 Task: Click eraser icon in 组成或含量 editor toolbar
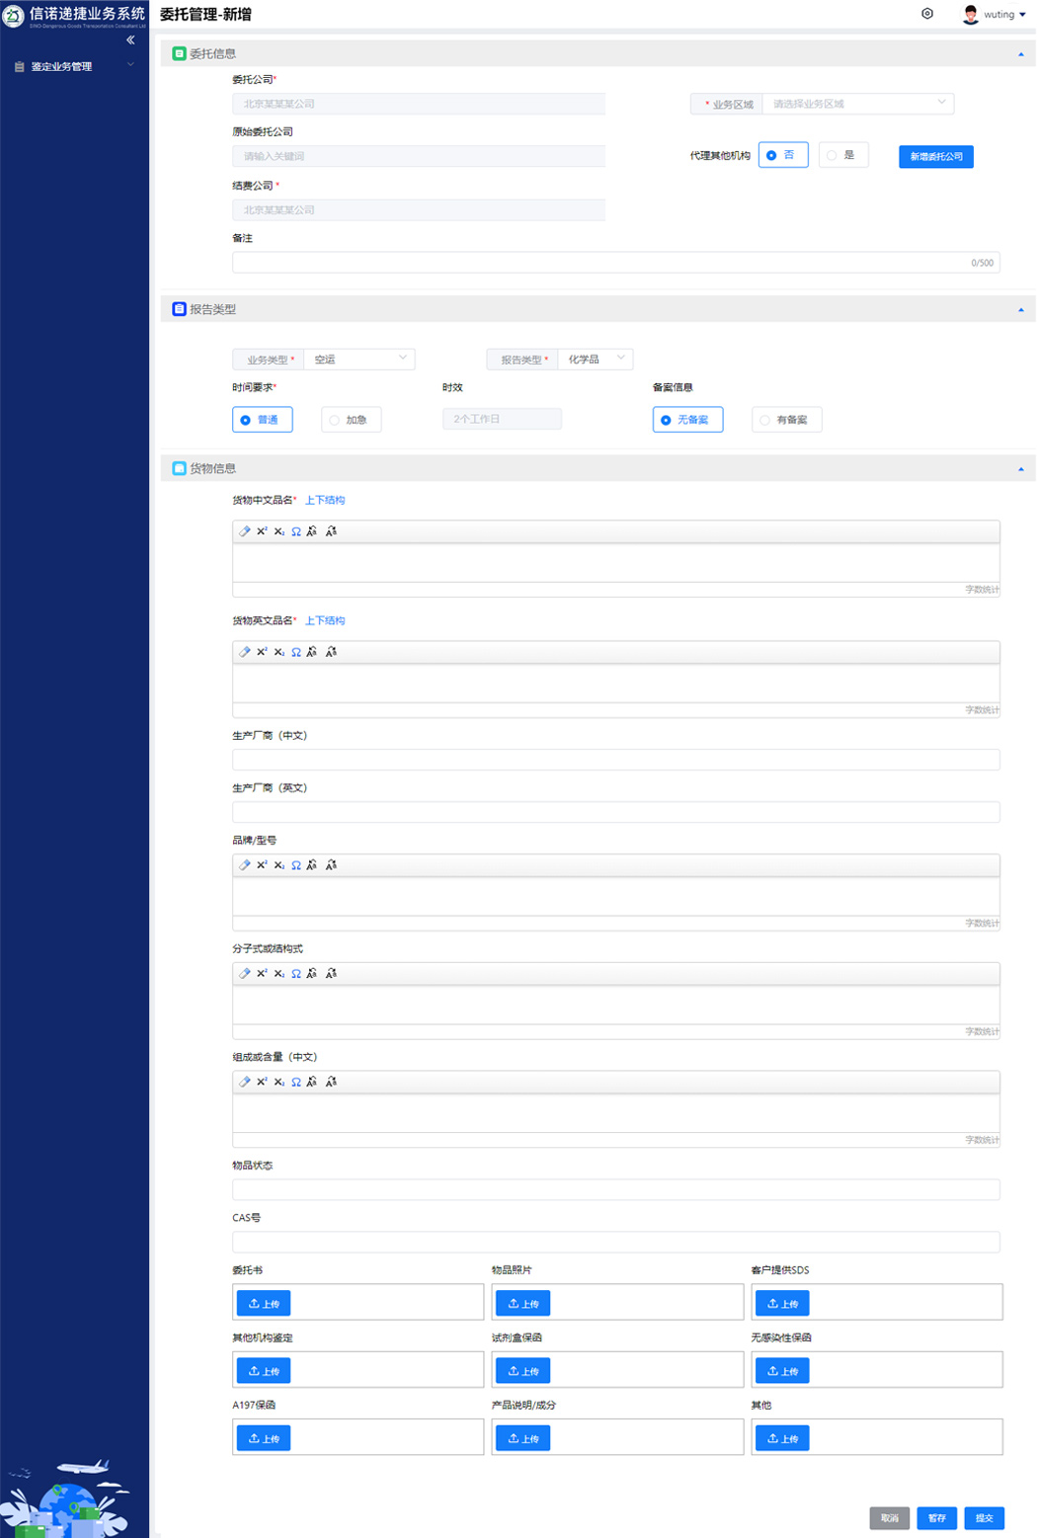point(245,1083)
